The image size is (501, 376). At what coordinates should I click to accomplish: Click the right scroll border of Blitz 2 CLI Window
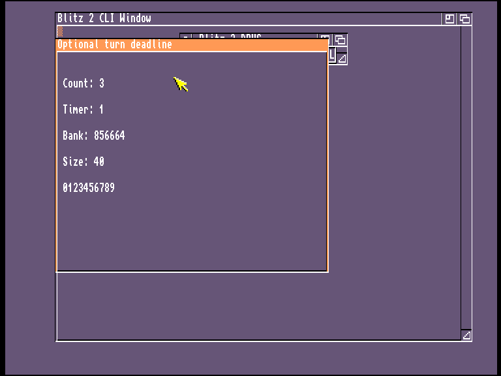click(466, 178)
